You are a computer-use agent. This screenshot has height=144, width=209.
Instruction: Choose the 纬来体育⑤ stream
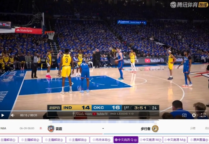point(101,140)
